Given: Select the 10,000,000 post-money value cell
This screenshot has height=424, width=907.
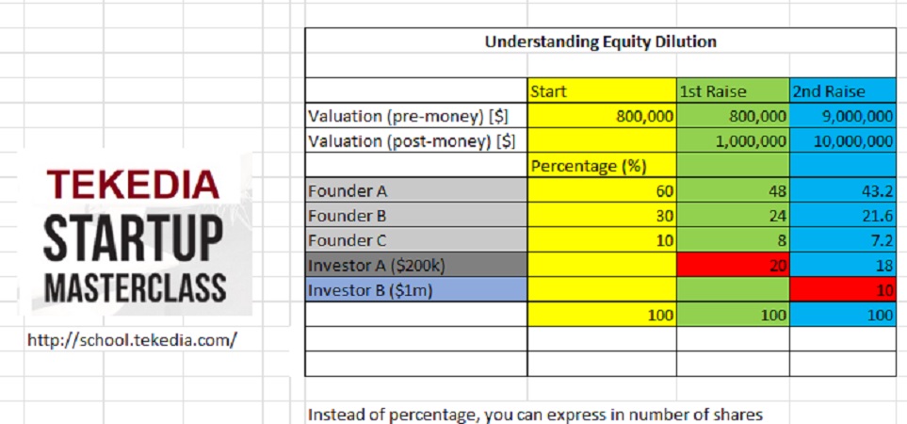Looking at the screenshot, I should 842,141.
